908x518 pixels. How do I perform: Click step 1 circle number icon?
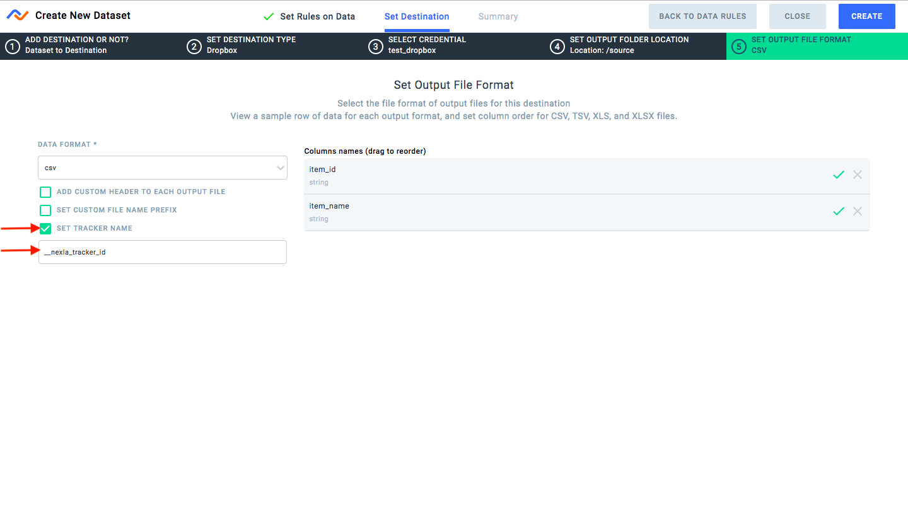point(12,47)
